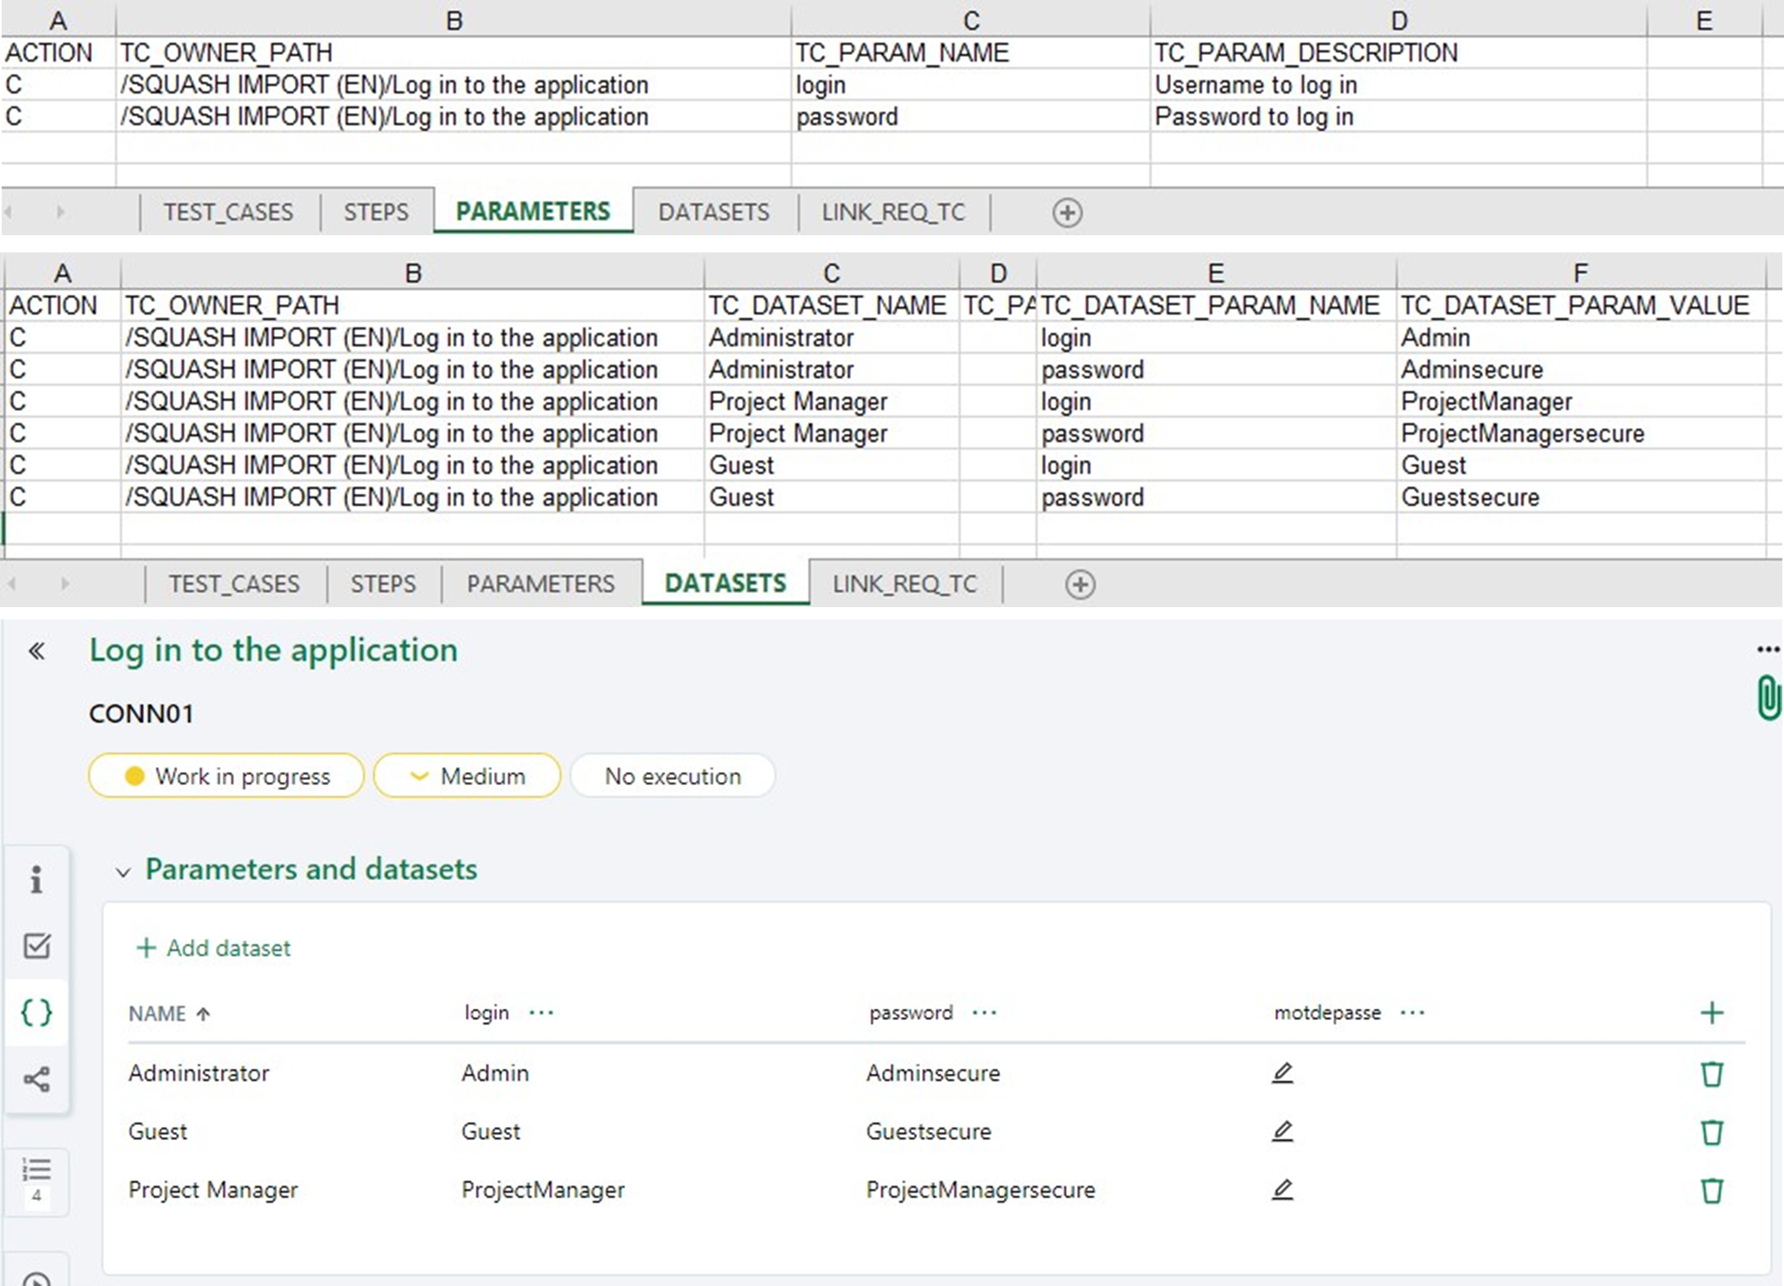Click the back navigation arrow icon

37,650
